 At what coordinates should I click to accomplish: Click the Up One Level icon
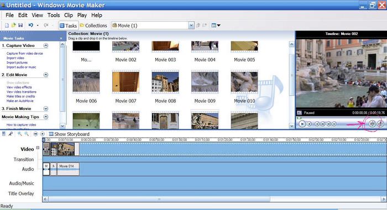tap(198, 25)
